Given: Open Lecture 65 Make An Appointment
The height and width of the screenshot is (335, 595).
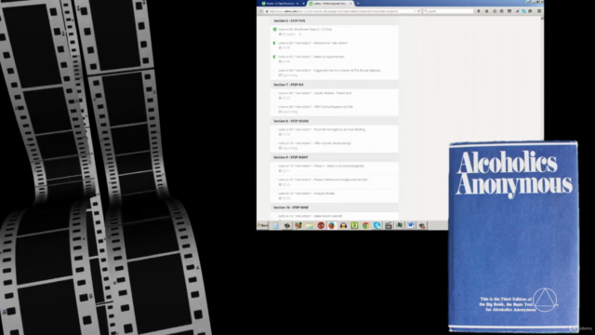Looking at the screenshot, I should coord(311,57).
